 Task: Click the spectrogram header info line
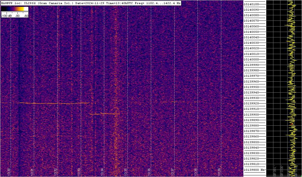click(91, 3)
